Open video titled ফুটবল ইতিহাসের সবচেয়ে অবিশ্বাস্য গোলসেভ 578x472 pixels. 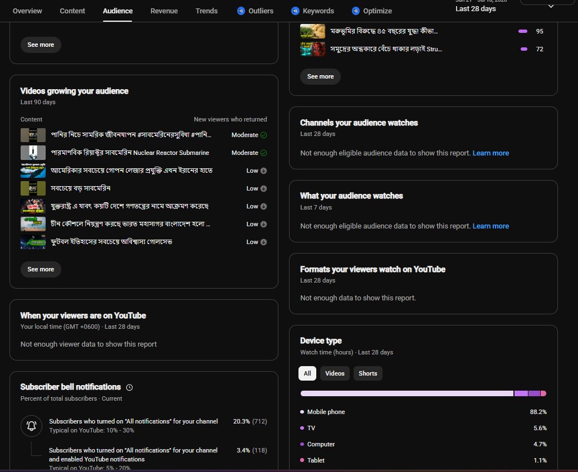[111, 242]
